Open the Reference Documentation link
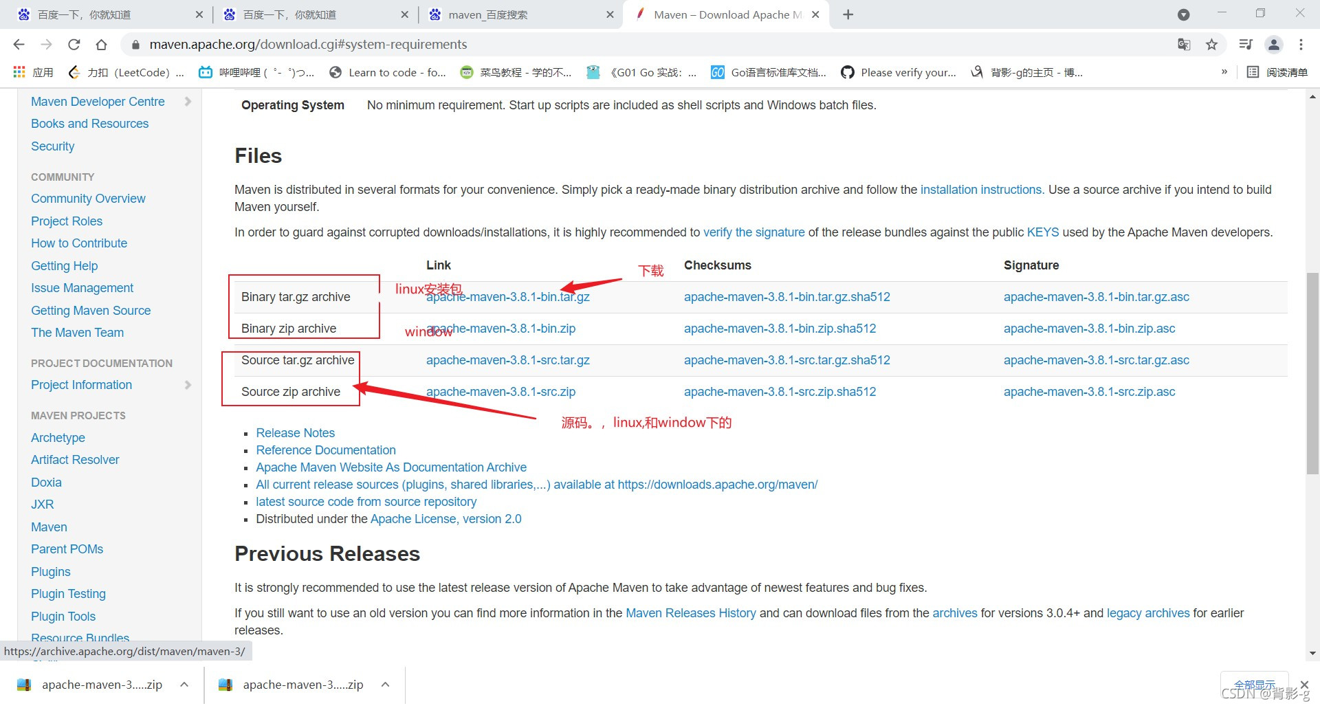The height and width of the screenshot is (708, 1320). [x=326, y=450]
